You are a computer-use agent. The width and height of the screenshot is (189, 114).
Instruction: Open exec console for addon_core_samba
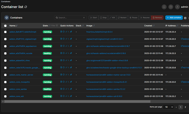pos(69,89)
